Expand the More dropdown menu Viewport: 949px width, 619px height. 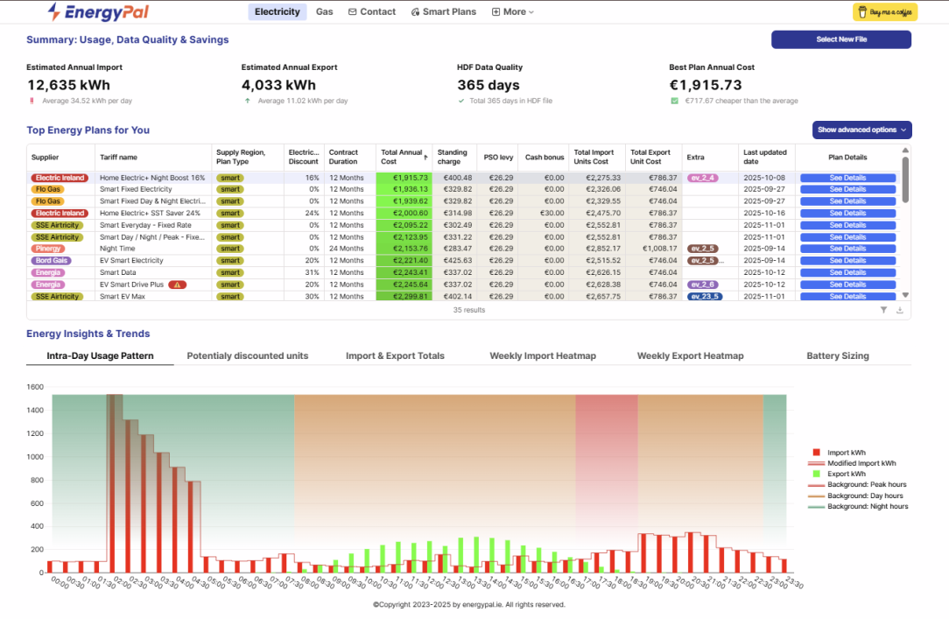click(x=513, y=11)
